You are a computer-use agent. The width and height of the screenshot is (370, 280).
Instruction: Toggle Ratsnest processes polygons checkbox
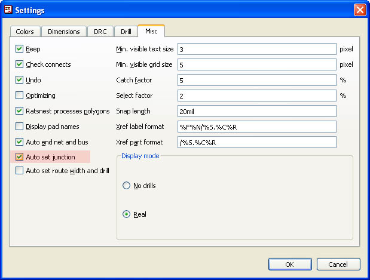pos(20,111)
